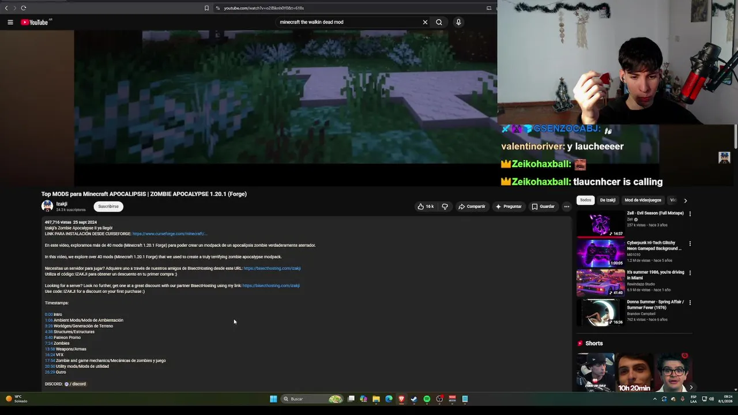Click the Guardar save button
This screenshot has width=738, height=415.
pyautogui.click(x=543, y=206)
